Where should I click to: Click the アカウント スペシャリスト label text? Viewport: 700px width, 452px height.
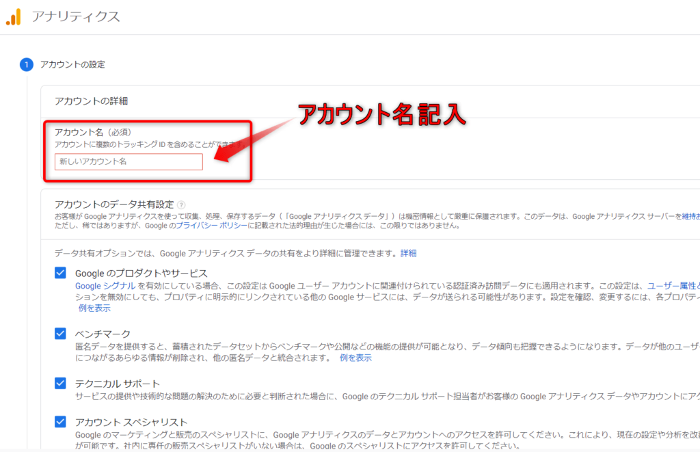pos(131,422)
